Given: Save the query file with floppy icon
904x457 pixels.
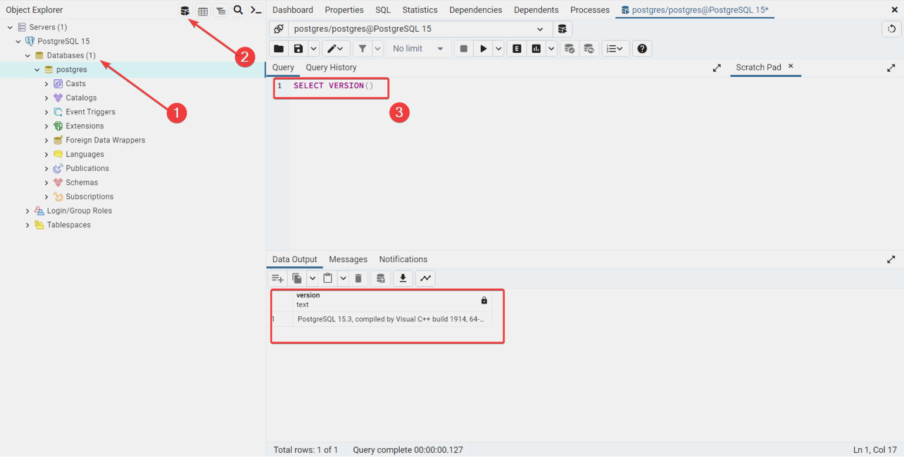Looking at the screenshot, I should (x=299, y=49).
